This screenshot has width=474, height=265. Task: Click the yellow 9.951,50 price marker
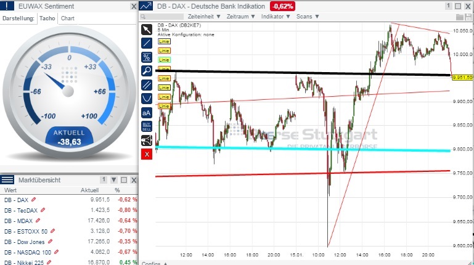pyautogui.click(x=462, y=78)
